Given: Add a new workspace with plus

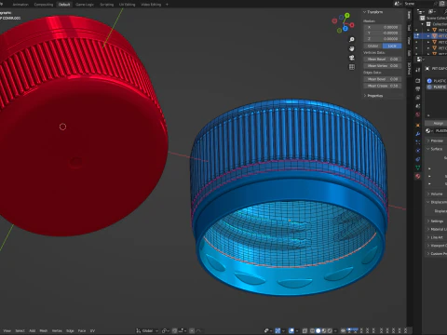Looking at the screenshot, I should point(167,5).
